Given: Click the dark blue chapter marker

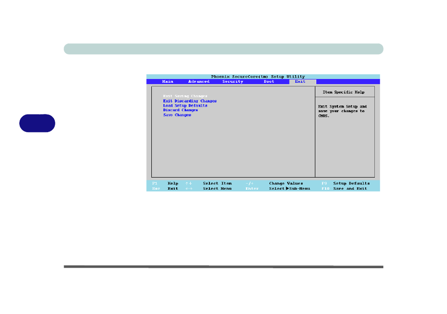Looking at the screenshot, I should coord(37,123).
